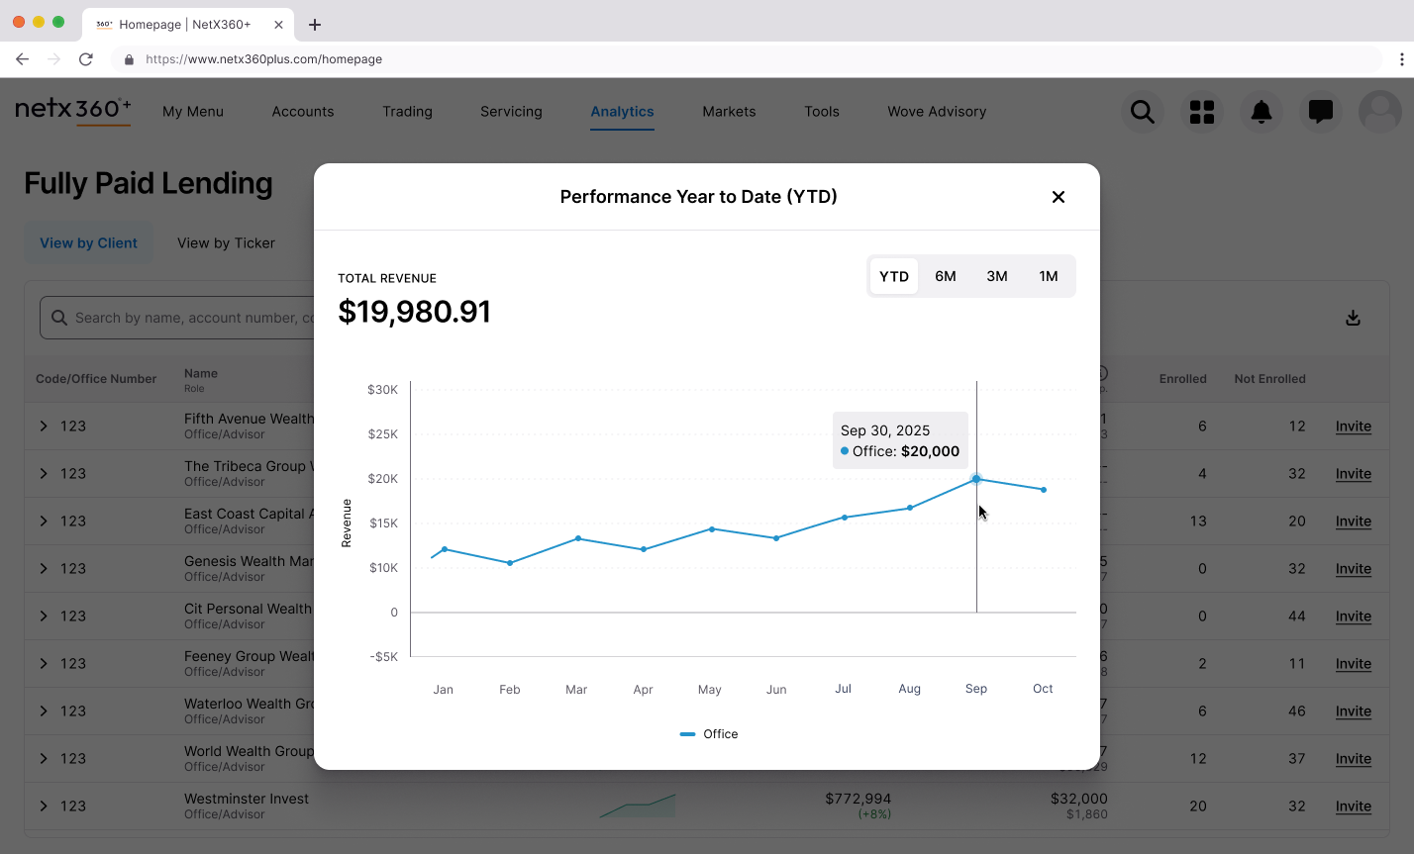Click the netx360+ logo
Viewport: 1414px width, 854px height.
coord(72,109)
